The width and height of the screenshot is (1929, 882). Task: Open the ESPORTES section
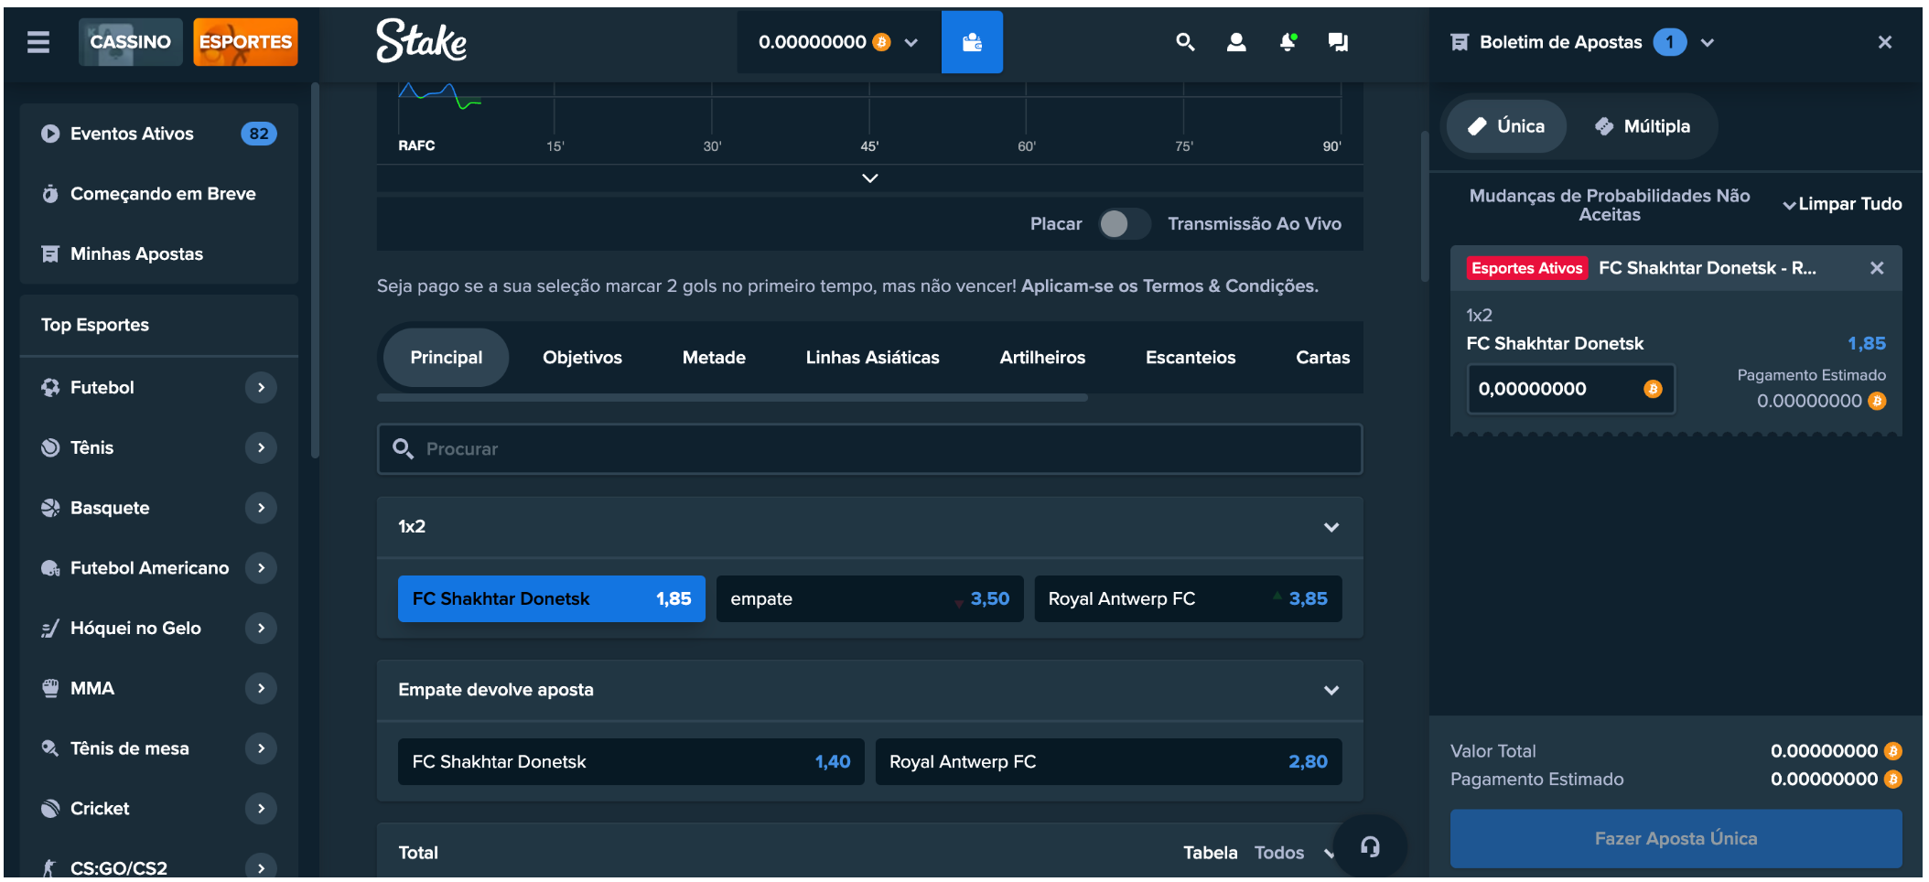tap(245, 42)
